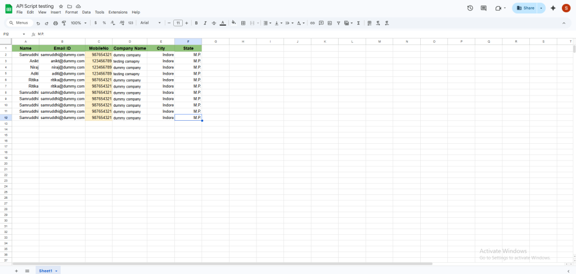Toggle bold formatting

pyautogui.click(x=196, y=23)
